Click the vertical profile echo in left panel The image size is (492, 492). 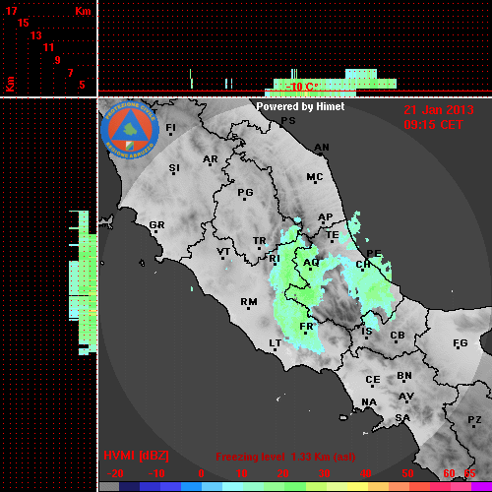click(83, 282)
